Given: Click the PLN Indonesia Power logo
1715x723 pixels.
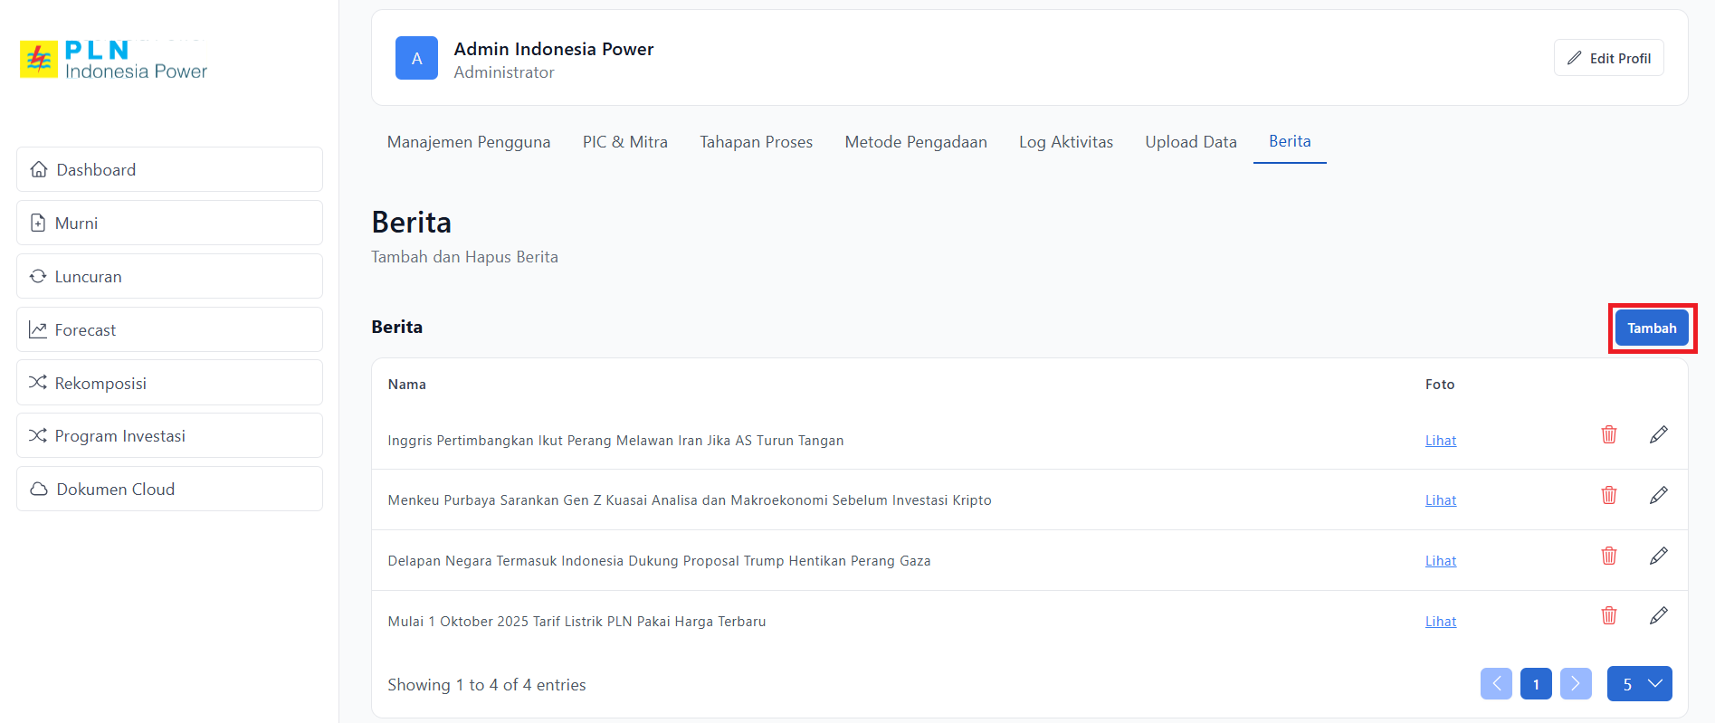Looking at the screenshot, I should point(114,60).
